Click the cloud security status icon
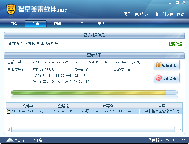 [x=10, y=140]
